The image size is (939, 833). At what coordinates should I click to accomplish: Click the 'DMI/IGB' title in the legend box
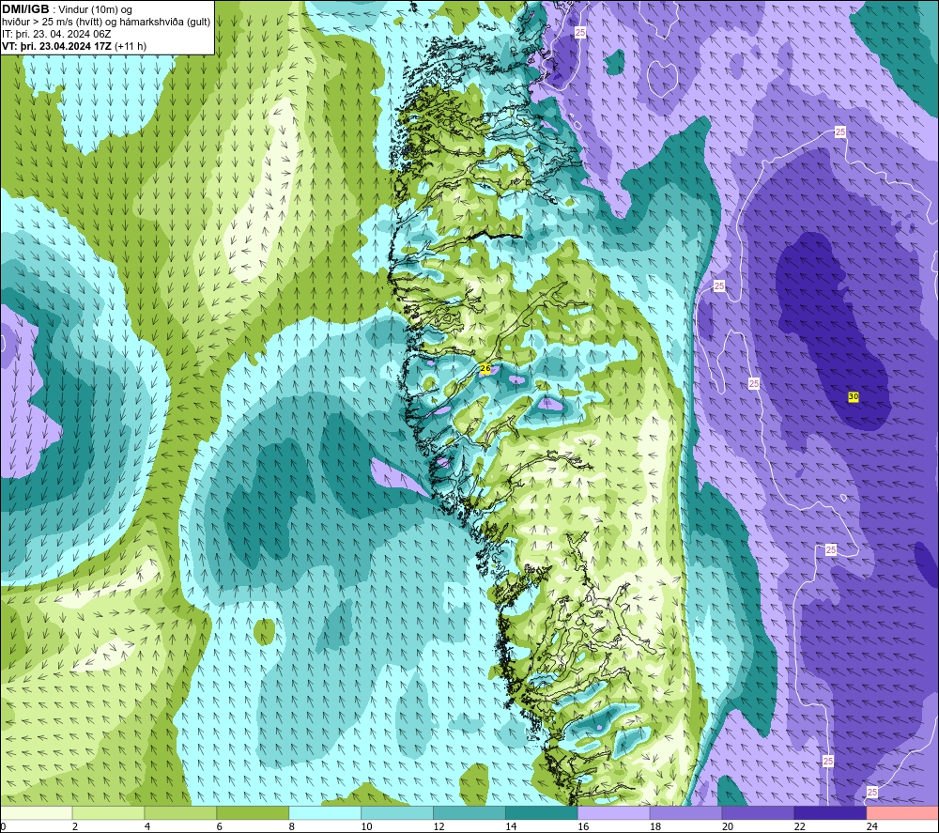(x=25, y=9)
